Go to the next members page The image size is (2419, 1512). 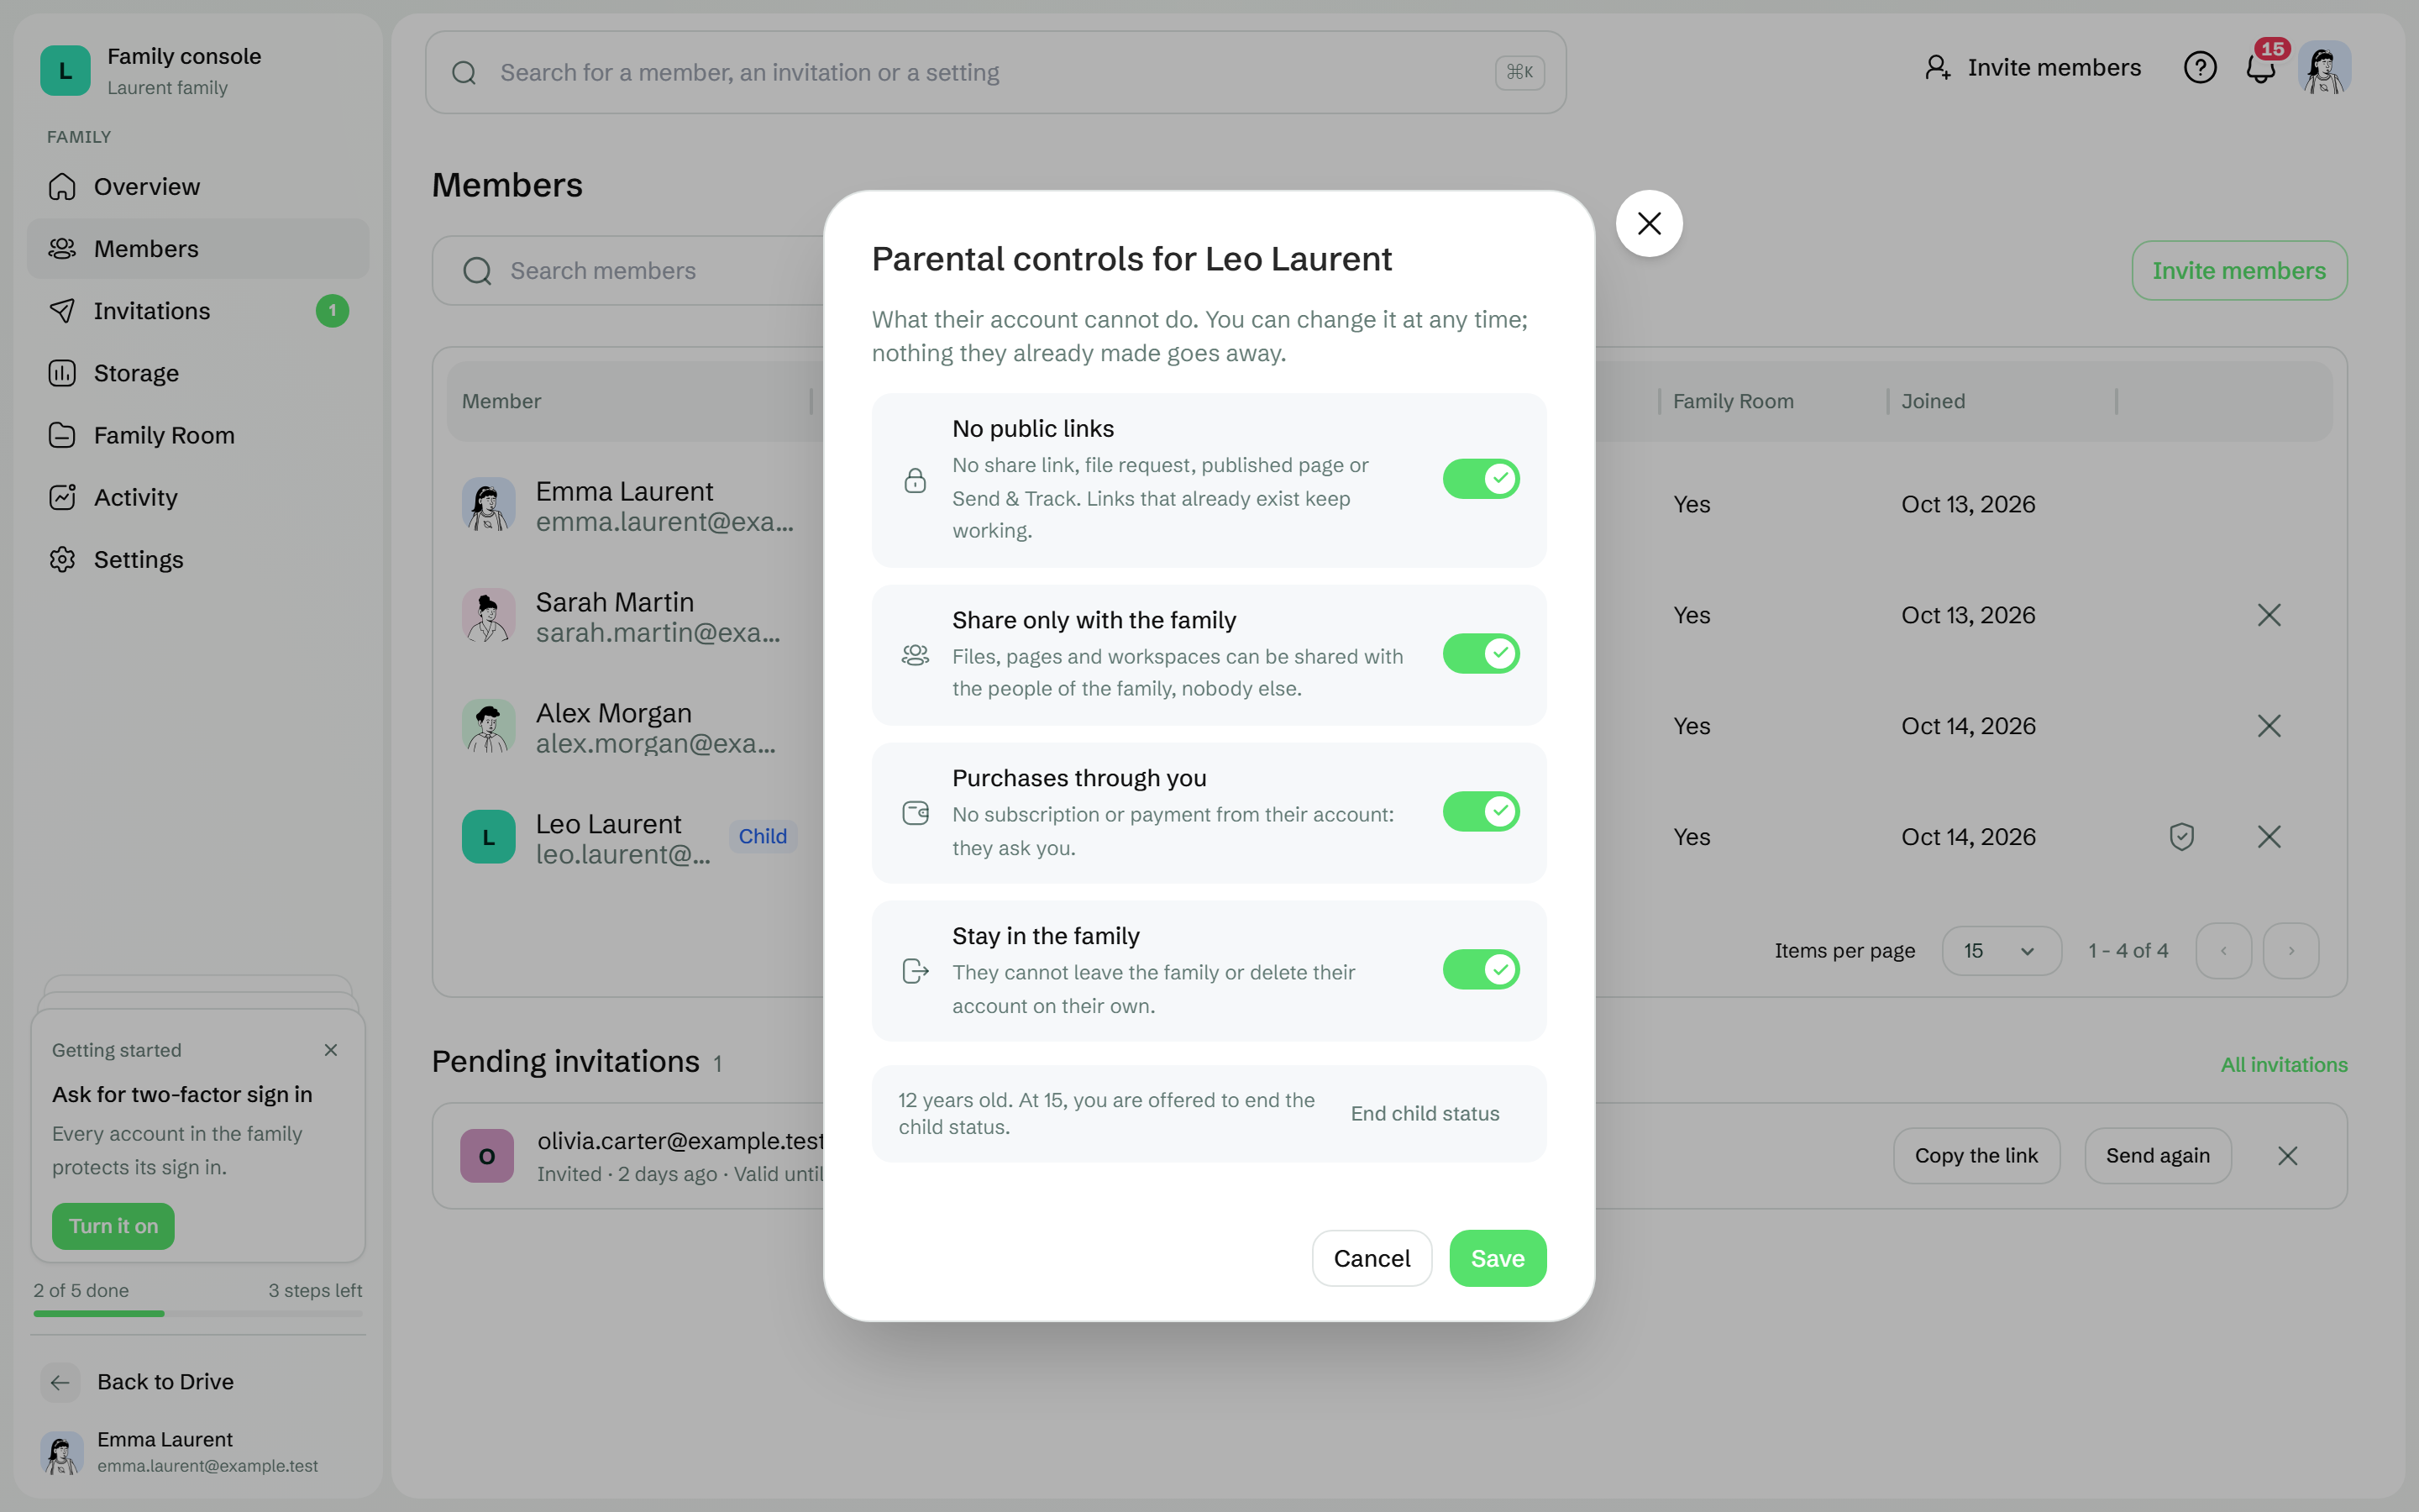pos(2291,951)
